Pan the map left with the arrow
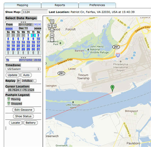Viewport: 151px width, 147px height. [50, 26]
